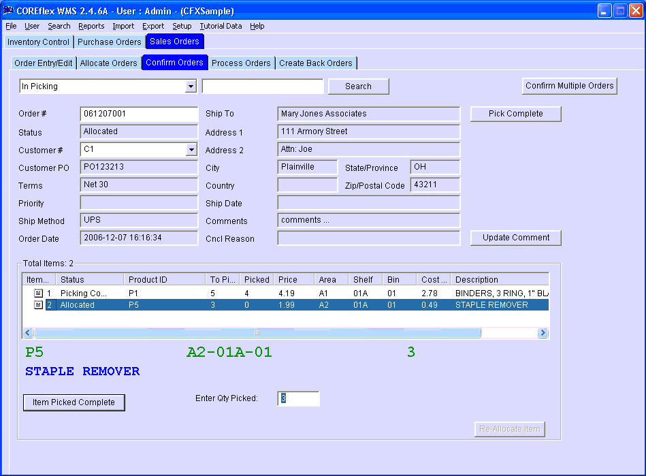Open the Search menu
This screenshot has width=646, height=476.
(x=59, y=26)
